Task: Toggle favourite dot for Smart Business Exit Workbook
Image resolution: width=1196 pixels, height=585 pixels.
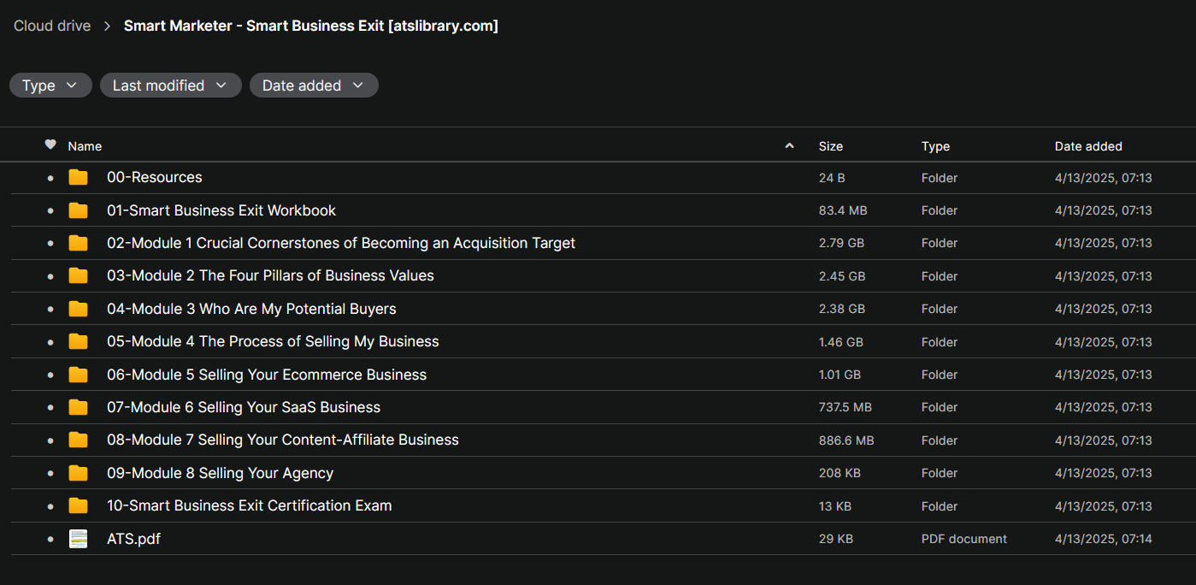Action: tap(50, 210)
